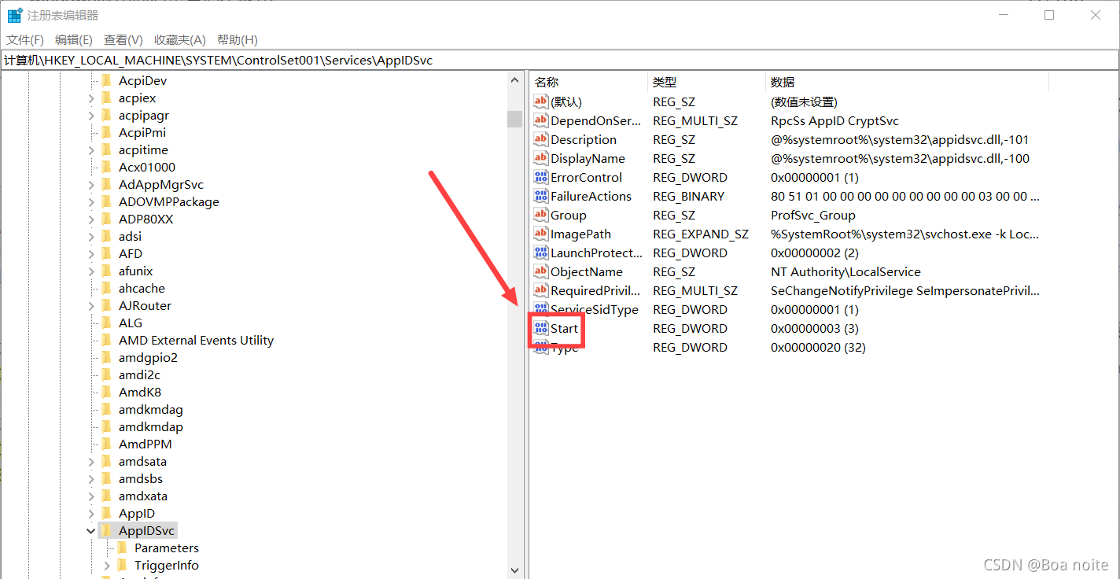
Task: Click the ImagePath value icon
Action: [x=540, y=234]
